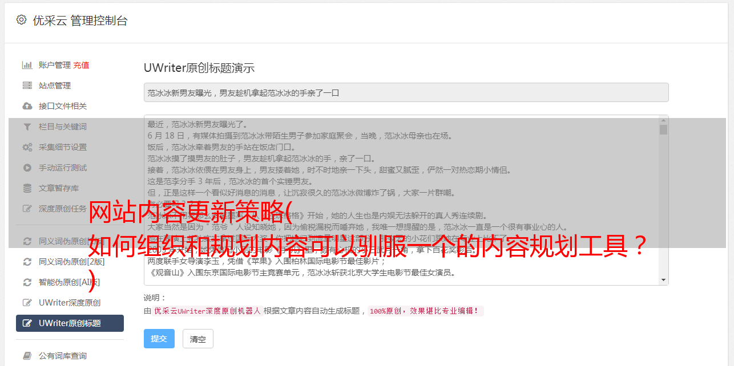734x366 pixels.
Task: Select the 智能伪原创[AI版] refresh icon
Action: [x=27, y=282]
